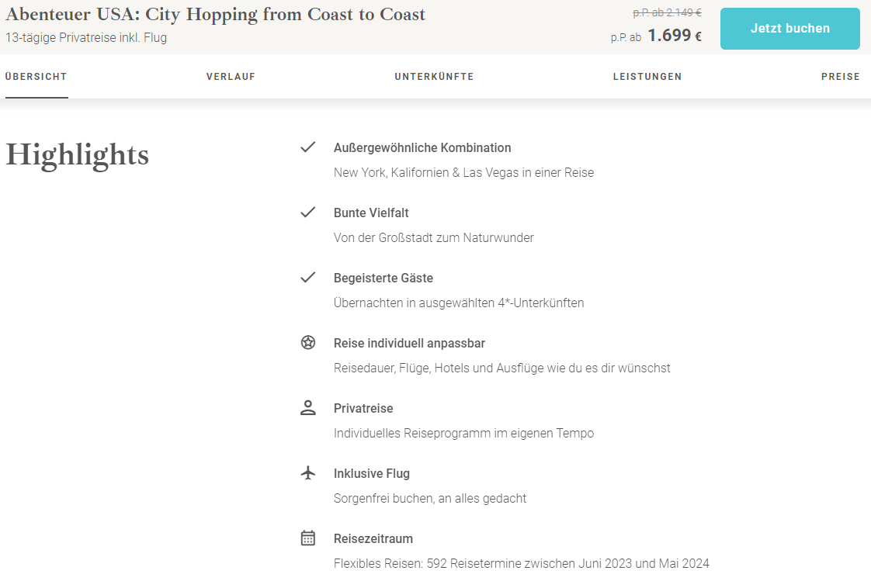Click the crossed-out 2.149 € price
871x588 pixels.
(x=667, y=12)
